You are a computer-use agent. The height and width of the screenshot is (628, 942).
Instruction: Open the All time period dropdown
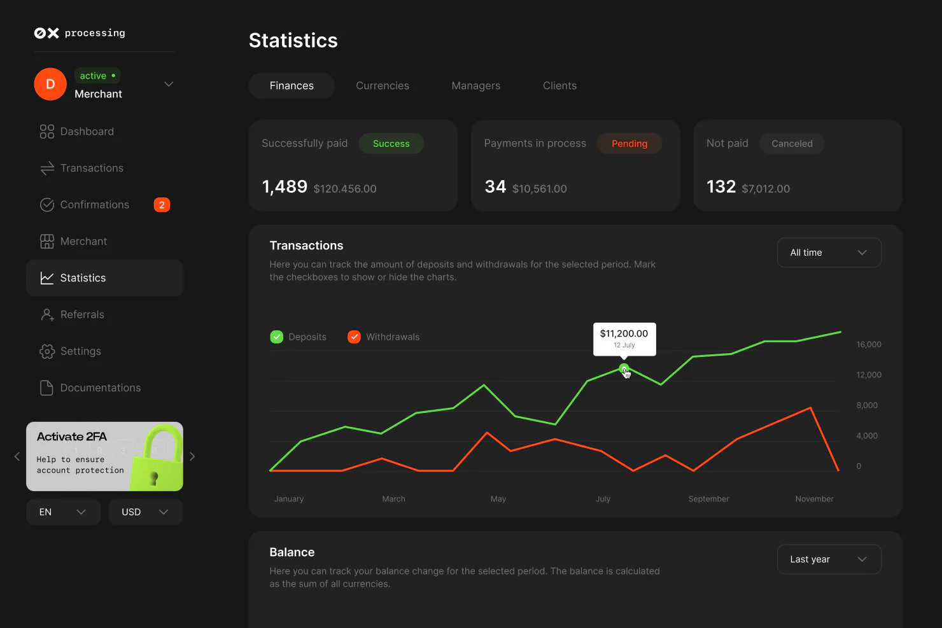[x=829, y=253]
